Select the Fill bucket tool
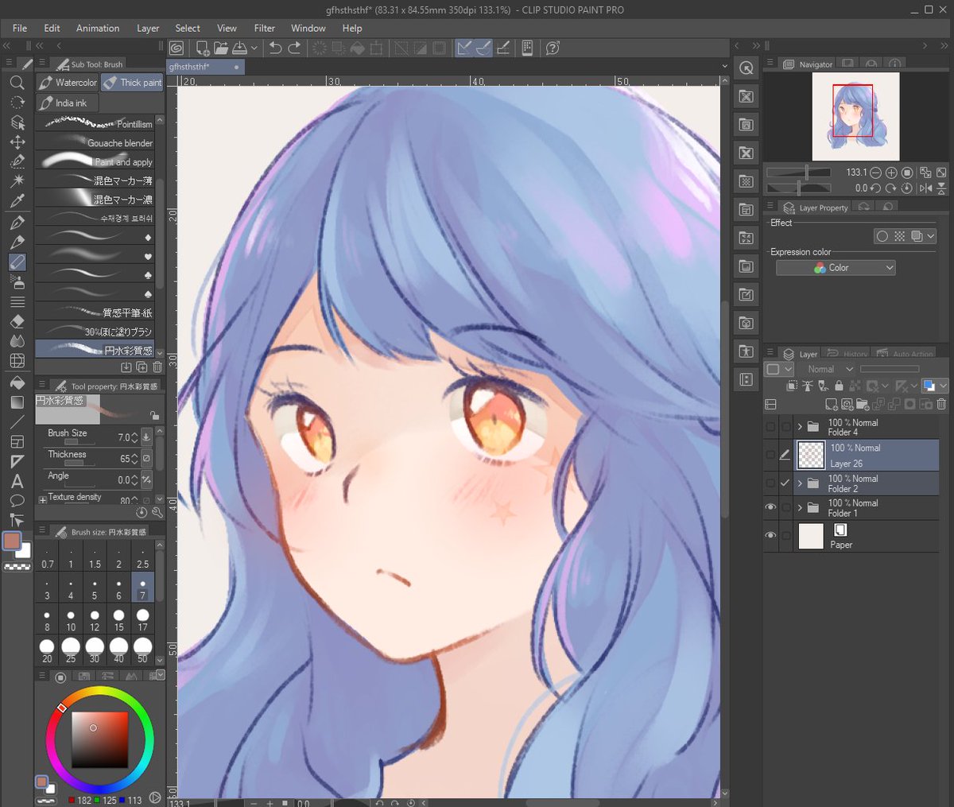 pos(17,382)
